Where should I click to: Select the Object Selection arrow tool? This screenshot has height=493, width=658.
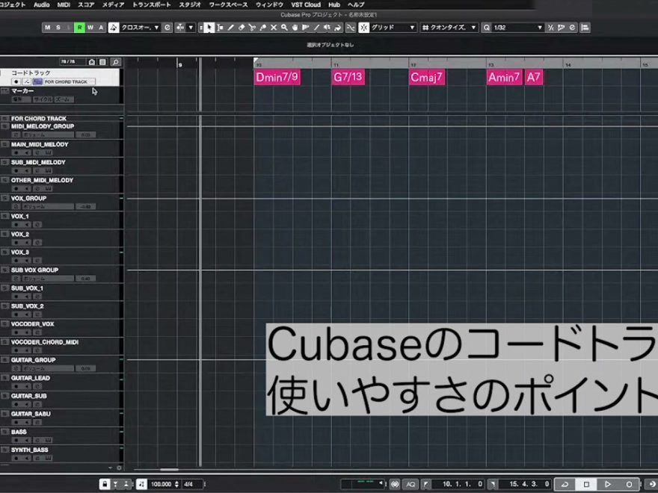209,28
